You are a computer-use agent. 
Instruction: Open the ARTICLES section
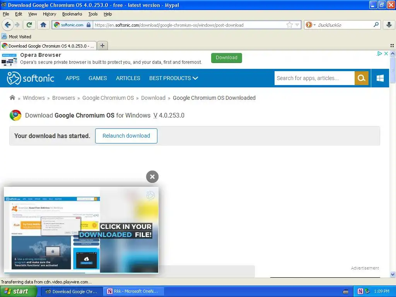tap(128, 78)
